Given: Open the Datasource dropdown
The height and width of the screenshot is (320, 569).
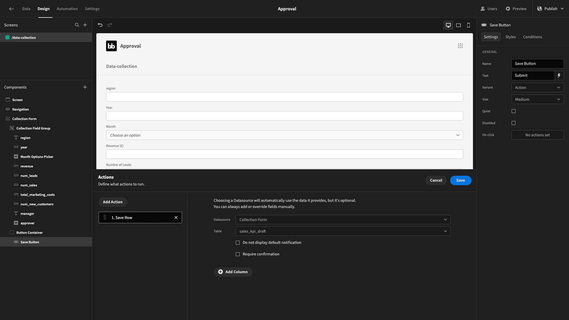Looking at the screenshot, I should pos(343,220).
